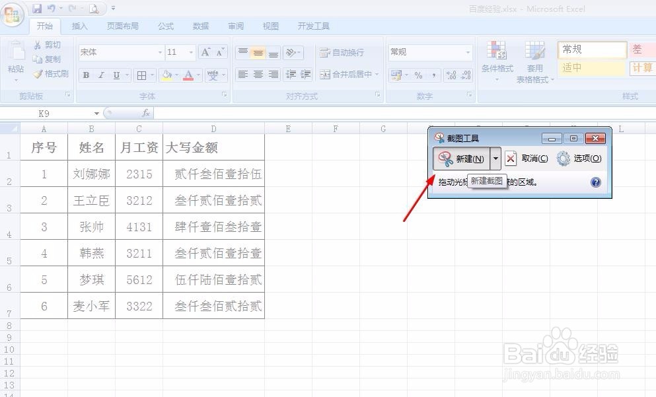Align text left
This screenshot has height=397, width=656.
[243, 75]
